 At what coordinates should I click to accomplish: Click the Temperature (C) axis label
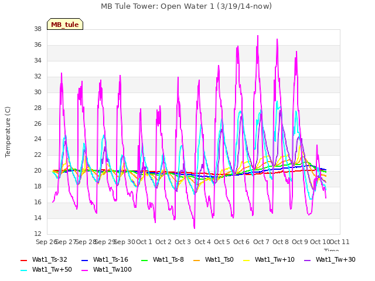tap(8, 132)
